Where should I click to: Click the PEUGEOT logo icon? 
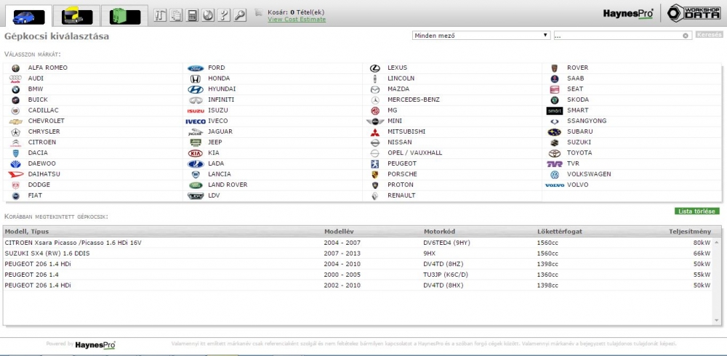[375, 163]
